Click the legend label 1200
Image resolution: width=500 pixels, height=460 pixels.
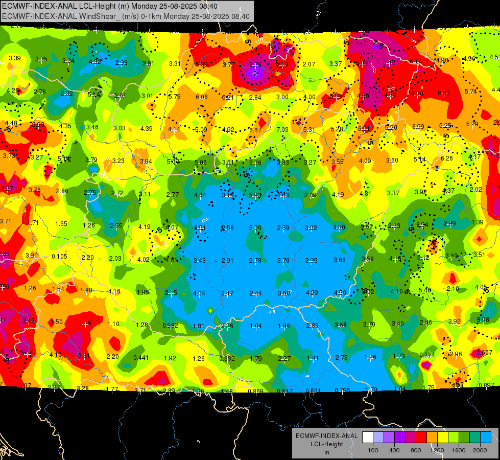pos(437,450)
